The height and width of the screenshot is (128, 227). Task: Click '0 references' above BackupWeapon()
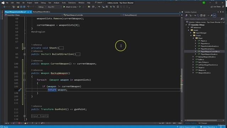click(x=37, y=70)
